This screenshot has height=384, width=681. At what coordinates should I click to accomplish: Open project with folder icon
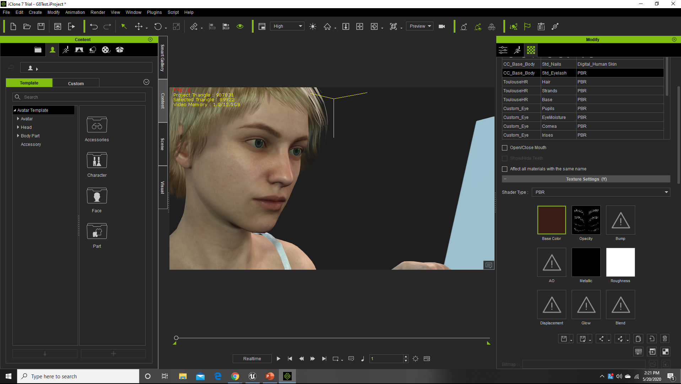click(27, 27)
